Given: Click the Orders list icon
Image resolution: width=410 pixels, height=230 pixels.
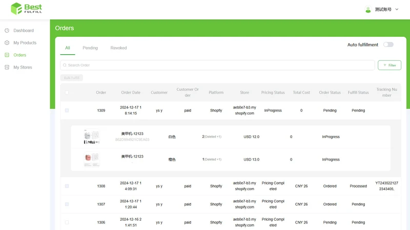Looking at the screenshot, I should click(x=7, y=55).
